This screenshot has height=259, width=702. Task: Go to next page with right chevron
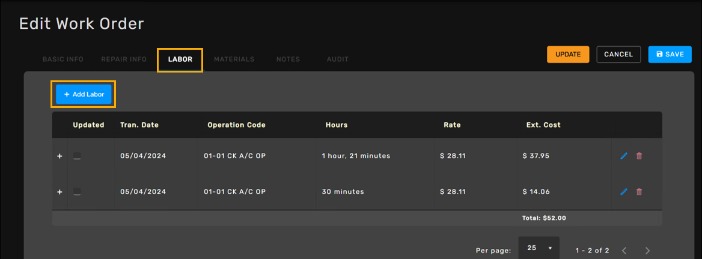647,250
